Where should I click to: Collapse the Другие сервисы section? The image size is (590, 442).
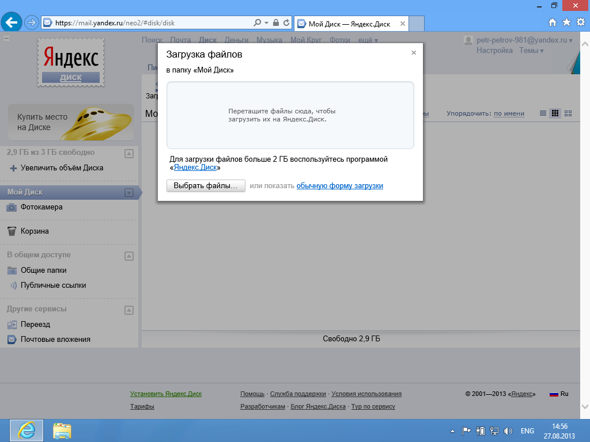[x=129, y=310]
